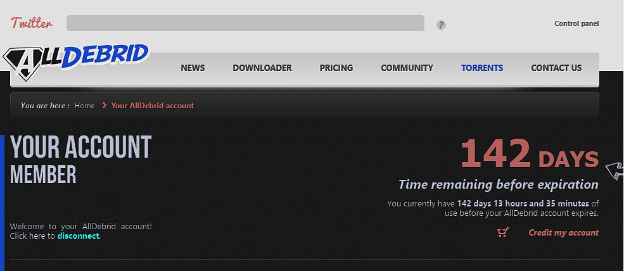The width and height of the screenshot is (624, 271).
Task: Select Community in the navigation bar
Action: [407, 68]
